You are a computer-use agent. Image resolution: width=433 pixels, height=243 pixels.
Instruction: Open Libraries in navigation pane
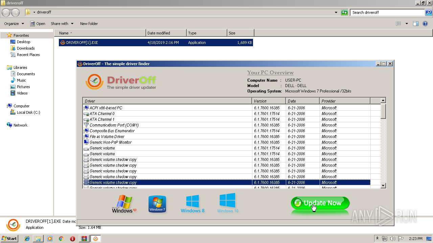[x=20, y=67]
